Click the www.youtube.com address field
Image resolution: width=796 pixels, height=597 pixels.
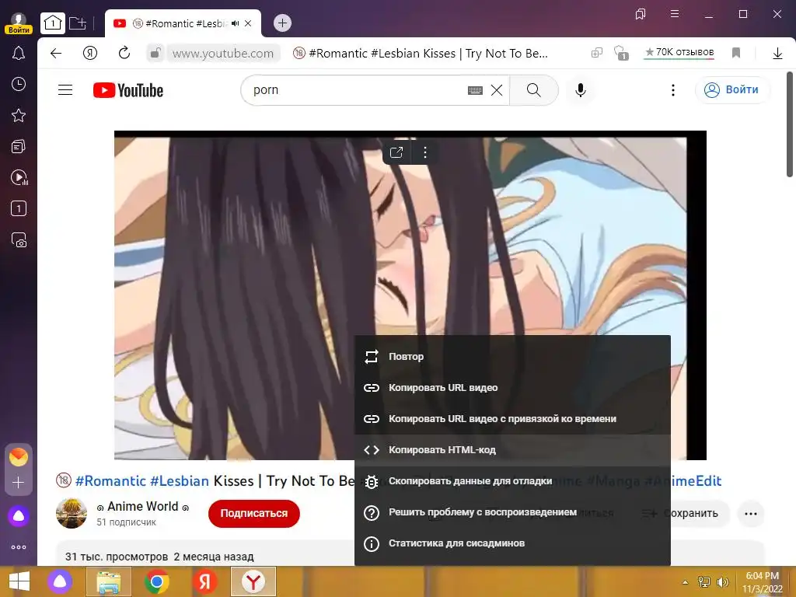pyautogui.click(x=223, y=53)
